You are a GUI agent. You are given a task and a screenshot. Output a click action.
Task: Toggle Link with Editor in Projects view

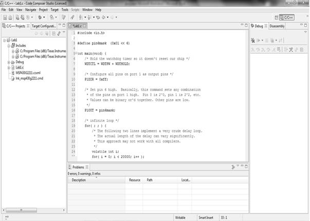59,33
